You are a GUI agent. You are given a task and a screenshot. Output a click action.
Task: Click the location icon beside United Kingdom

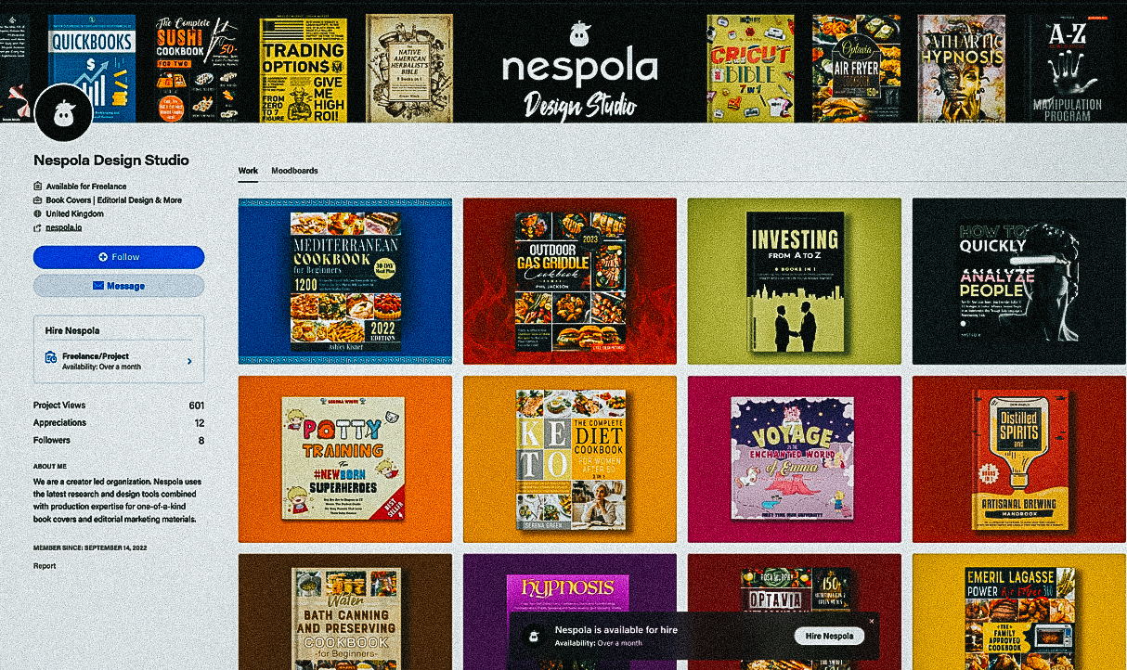click(x=37, y=213)
